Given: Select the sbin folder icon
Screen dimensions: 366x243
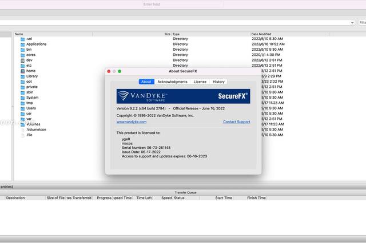Looking at the screenshot, I should 23,92.
